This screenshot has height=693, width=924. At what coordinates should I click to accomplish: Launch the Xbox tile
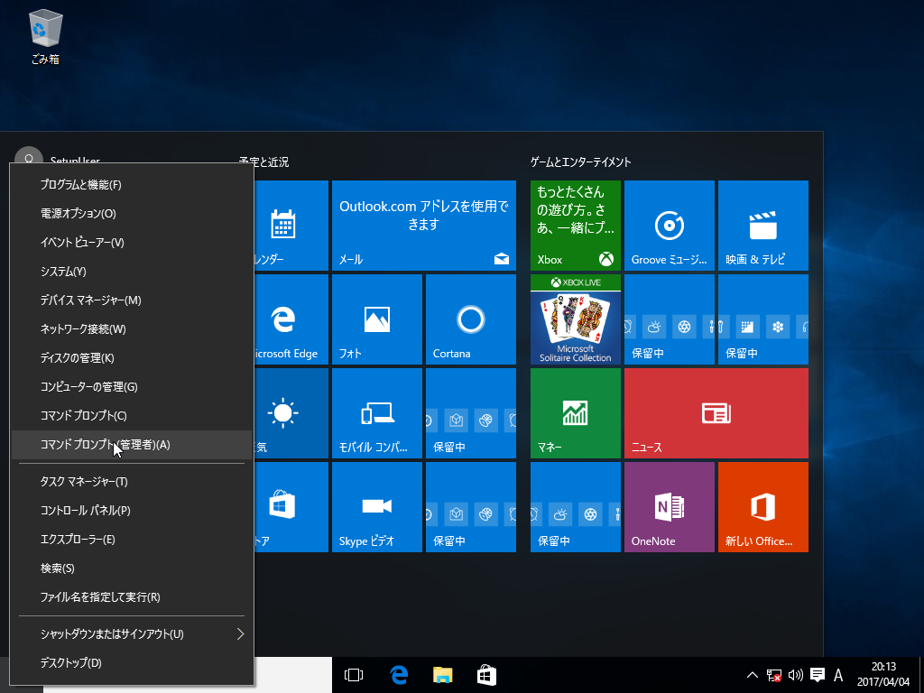click(575, 225)
